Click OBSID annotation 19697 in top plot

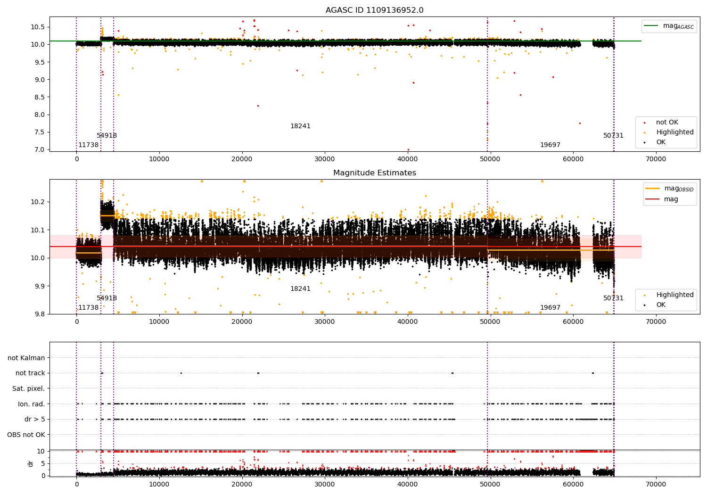tap(550, 145)
